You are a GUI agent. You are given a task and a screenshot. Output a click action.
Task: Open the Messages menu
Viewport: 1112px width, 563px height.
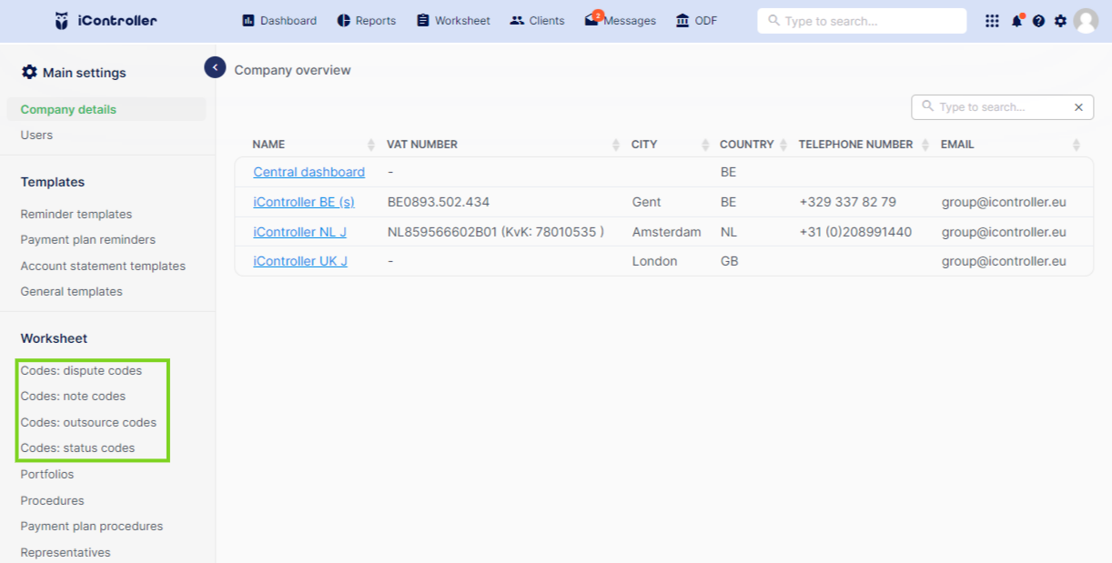coord(620,21)
